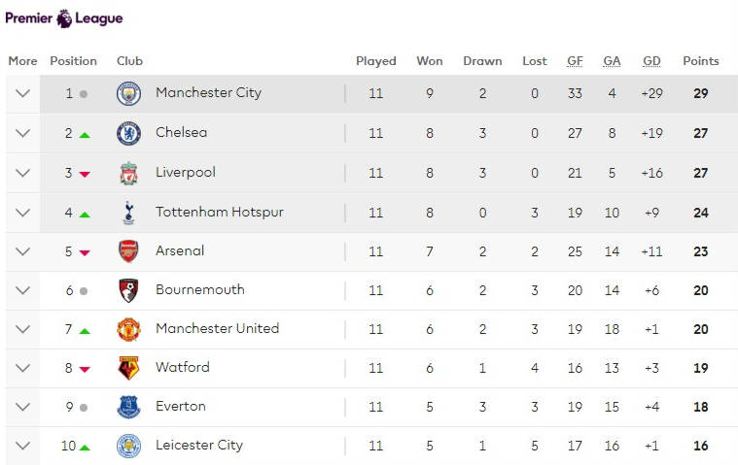
Task: Open the GF column abbreviation header
Action: click(x=575, y=61)
